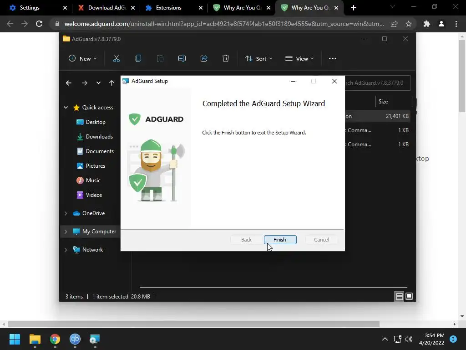466x350 pixels.
Task: Open the Chrome tab search chevron
Action: click(x=393, y=6)
